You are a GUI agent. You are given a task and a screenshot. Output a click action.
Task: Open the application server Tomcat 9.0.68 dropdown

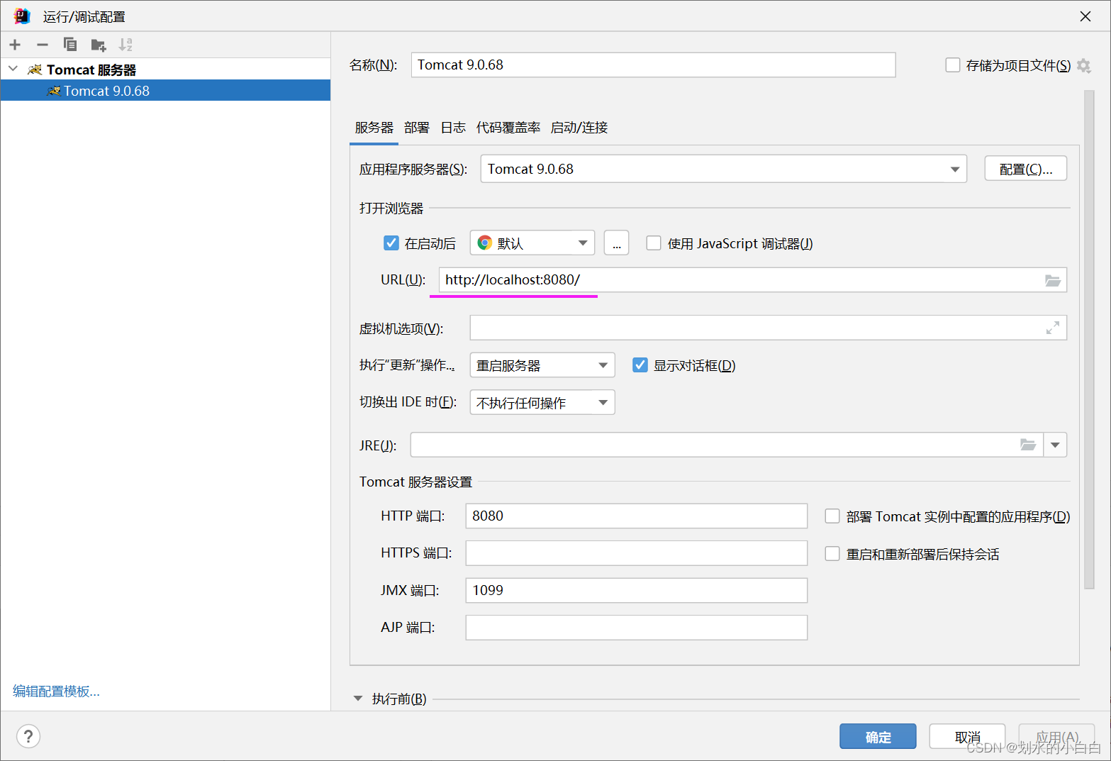pos(724,169)
